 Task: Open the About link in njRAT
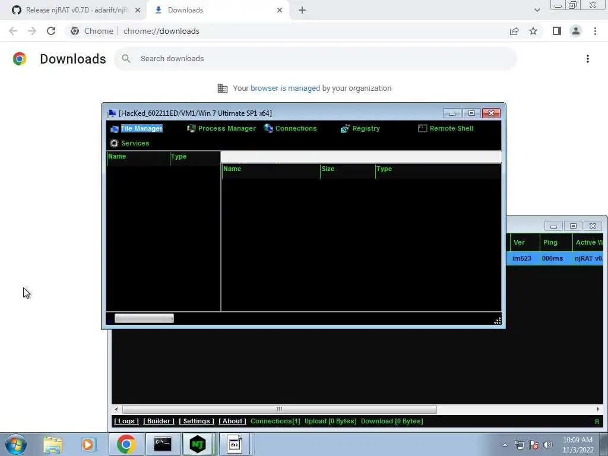232,421
